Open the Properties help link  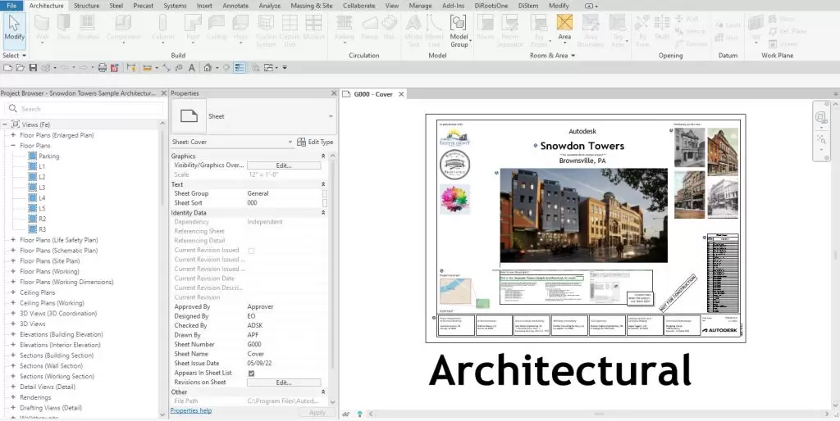tap(190, 410)
